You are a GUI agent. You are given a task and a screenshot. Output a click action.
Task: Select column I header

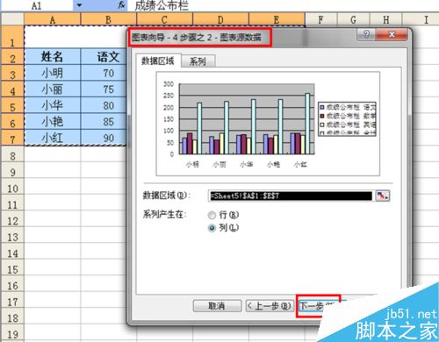point(421,19)
